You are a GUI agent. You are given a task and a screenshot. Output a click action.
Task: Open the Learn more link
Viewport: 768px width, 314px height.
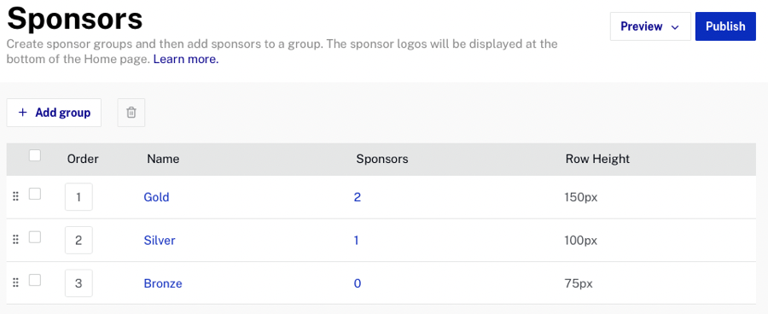pos(186,60)
